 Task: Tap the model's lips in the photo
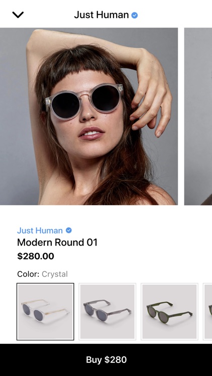[x=91, y=133]
